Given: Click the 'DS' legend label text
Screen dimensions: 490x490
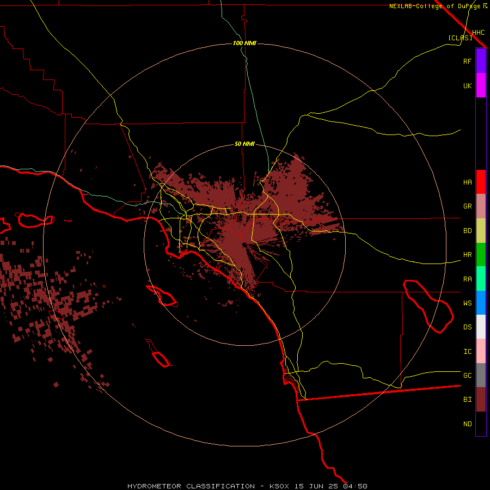Looking at the screenshot, I should 467,327.
